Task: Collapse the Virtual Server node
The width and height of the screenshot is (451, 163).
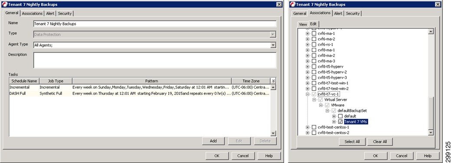Action: coord(314,100)
